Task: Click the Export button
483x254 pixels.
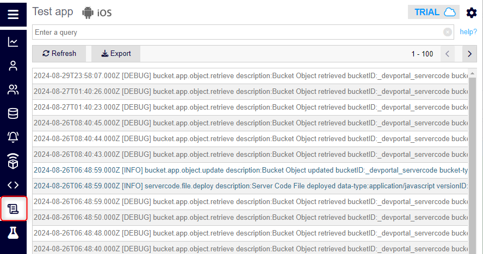Action: [x=116, y=54]
